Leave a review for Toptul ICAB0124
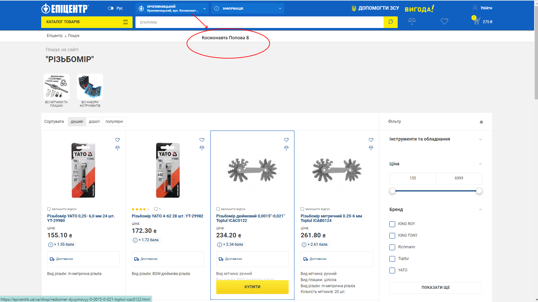Screen dimensions: 538x302 coord(315,209)
